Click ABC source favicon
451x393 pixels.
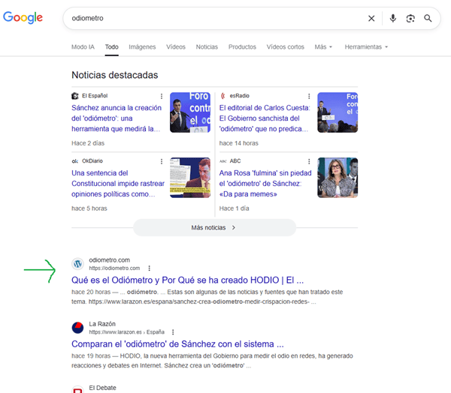pos(223,161)
